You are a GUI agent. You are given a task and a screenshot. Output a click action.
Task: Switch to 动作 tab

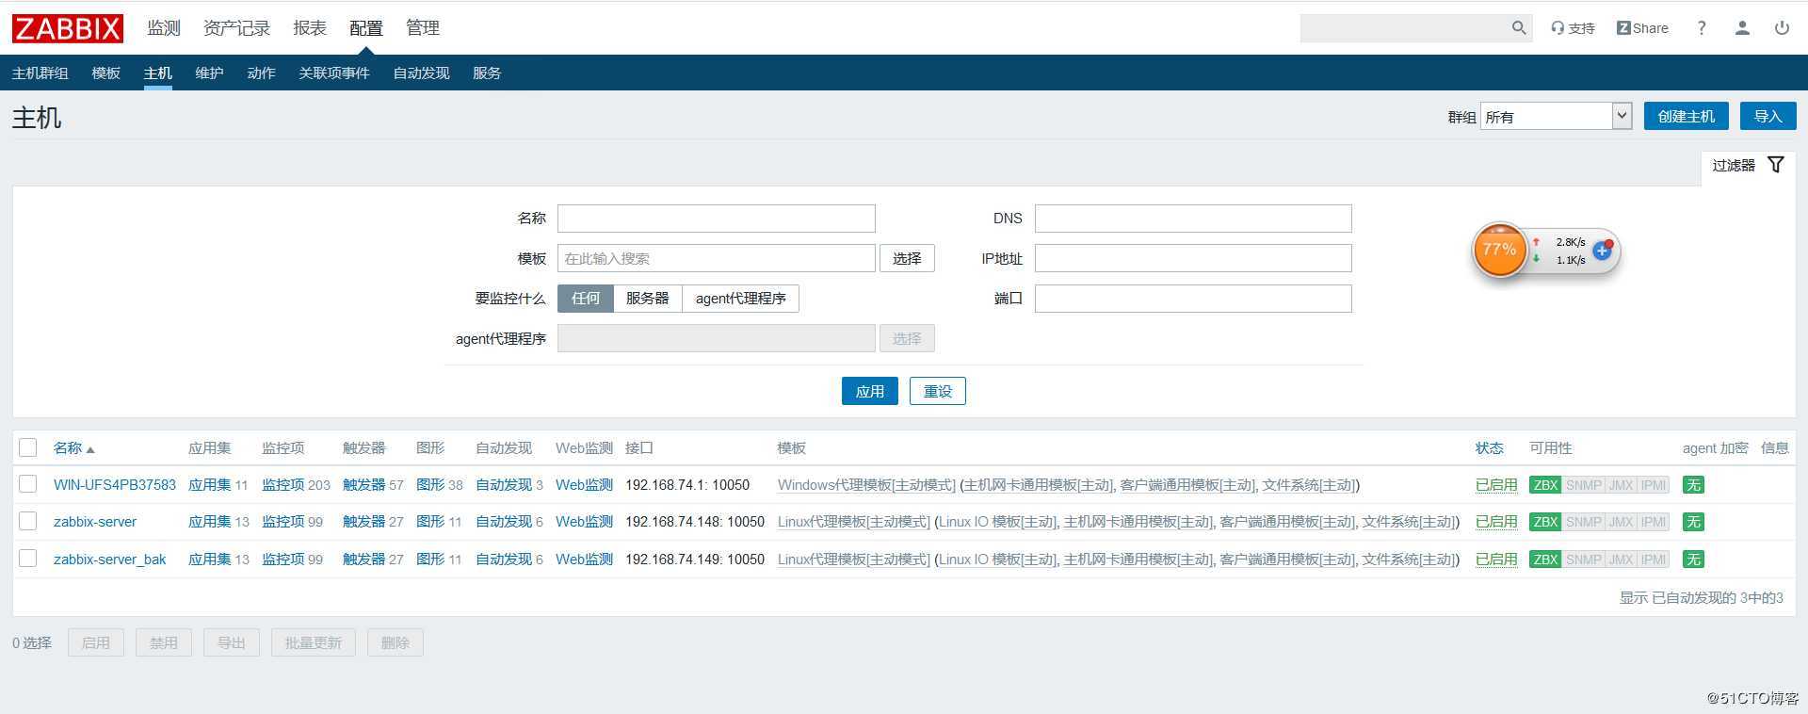tap(261, 73)
